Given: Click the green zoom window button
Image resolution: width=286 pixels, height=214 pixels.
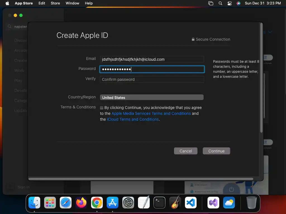Looking at the screenshot, I should point(21,15).
